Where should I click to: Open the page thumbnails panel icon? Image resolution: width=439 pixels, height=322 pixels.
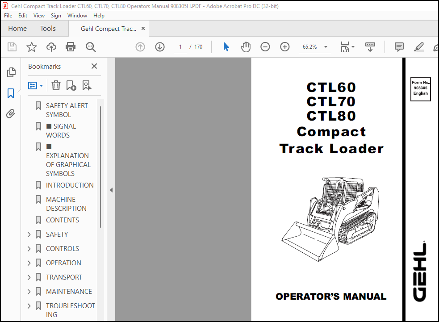point(11,72)
